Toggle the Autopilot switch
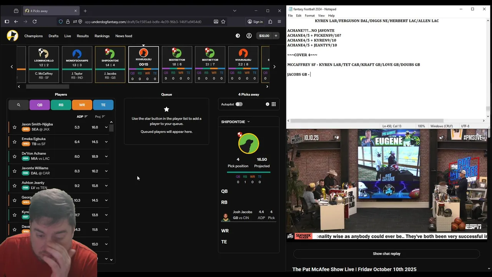 click(239, 104)
